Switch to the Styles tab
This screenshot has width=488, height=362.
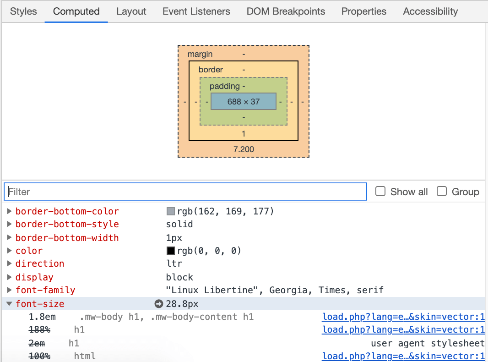pyautogui.click(x=23, y=11)
